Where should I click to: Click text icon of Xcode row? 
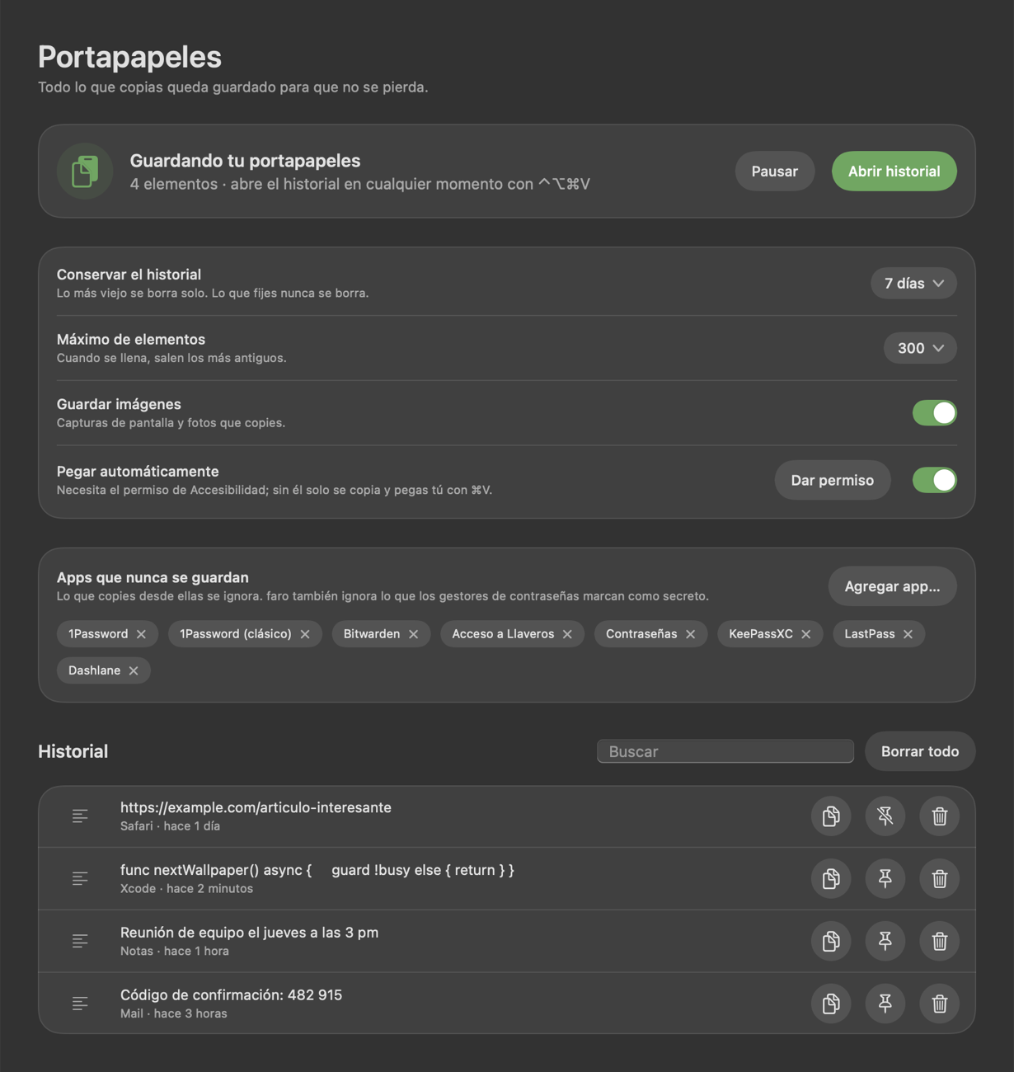coord(80,879)
